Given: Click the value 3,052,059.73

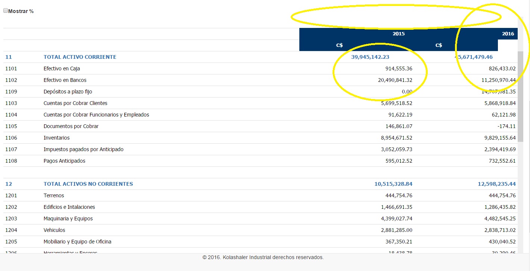Looking at the screenshot, I should coord(397,149).
